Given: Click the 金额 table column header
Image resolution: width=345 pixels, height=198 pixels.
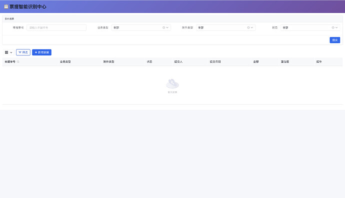Looking at the screenshot, I should 256,62.
